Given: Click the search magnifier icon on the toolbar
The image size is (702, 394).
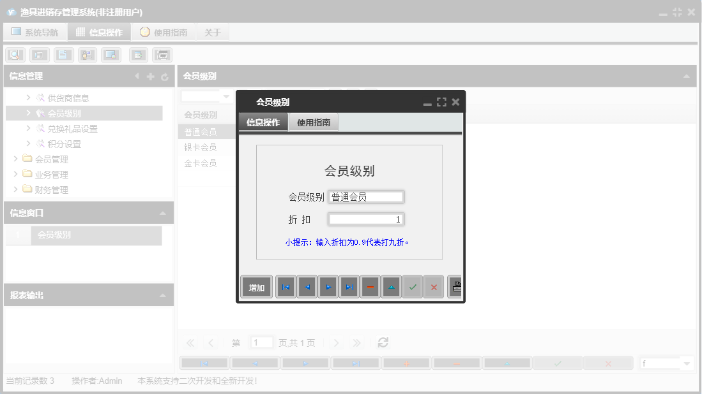Looking at the screenshot, I should click(x=15, y=55).
